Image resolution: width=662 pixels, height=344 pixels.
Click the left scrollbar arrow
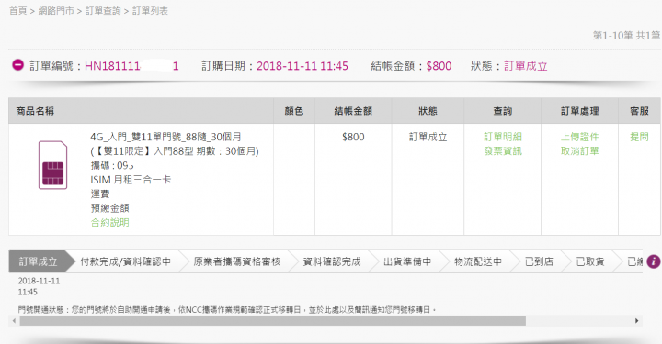14,321
